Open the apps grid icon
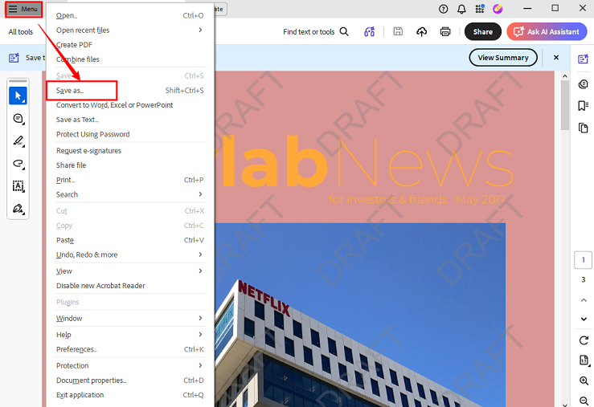Image resolution: width=594 pixels, height=407 pixels. [480, 9]
